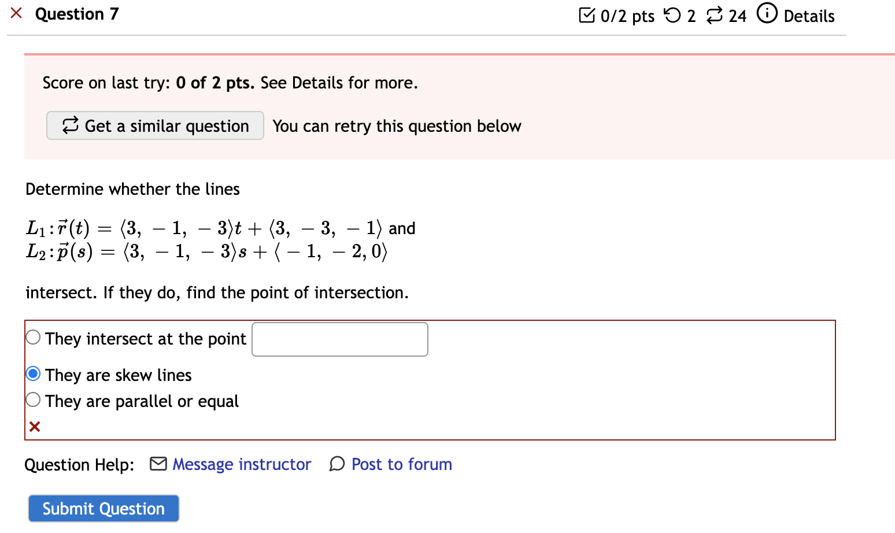
Task: Click the speech bubble icon beside Post to forum
Action: point(337,464)
